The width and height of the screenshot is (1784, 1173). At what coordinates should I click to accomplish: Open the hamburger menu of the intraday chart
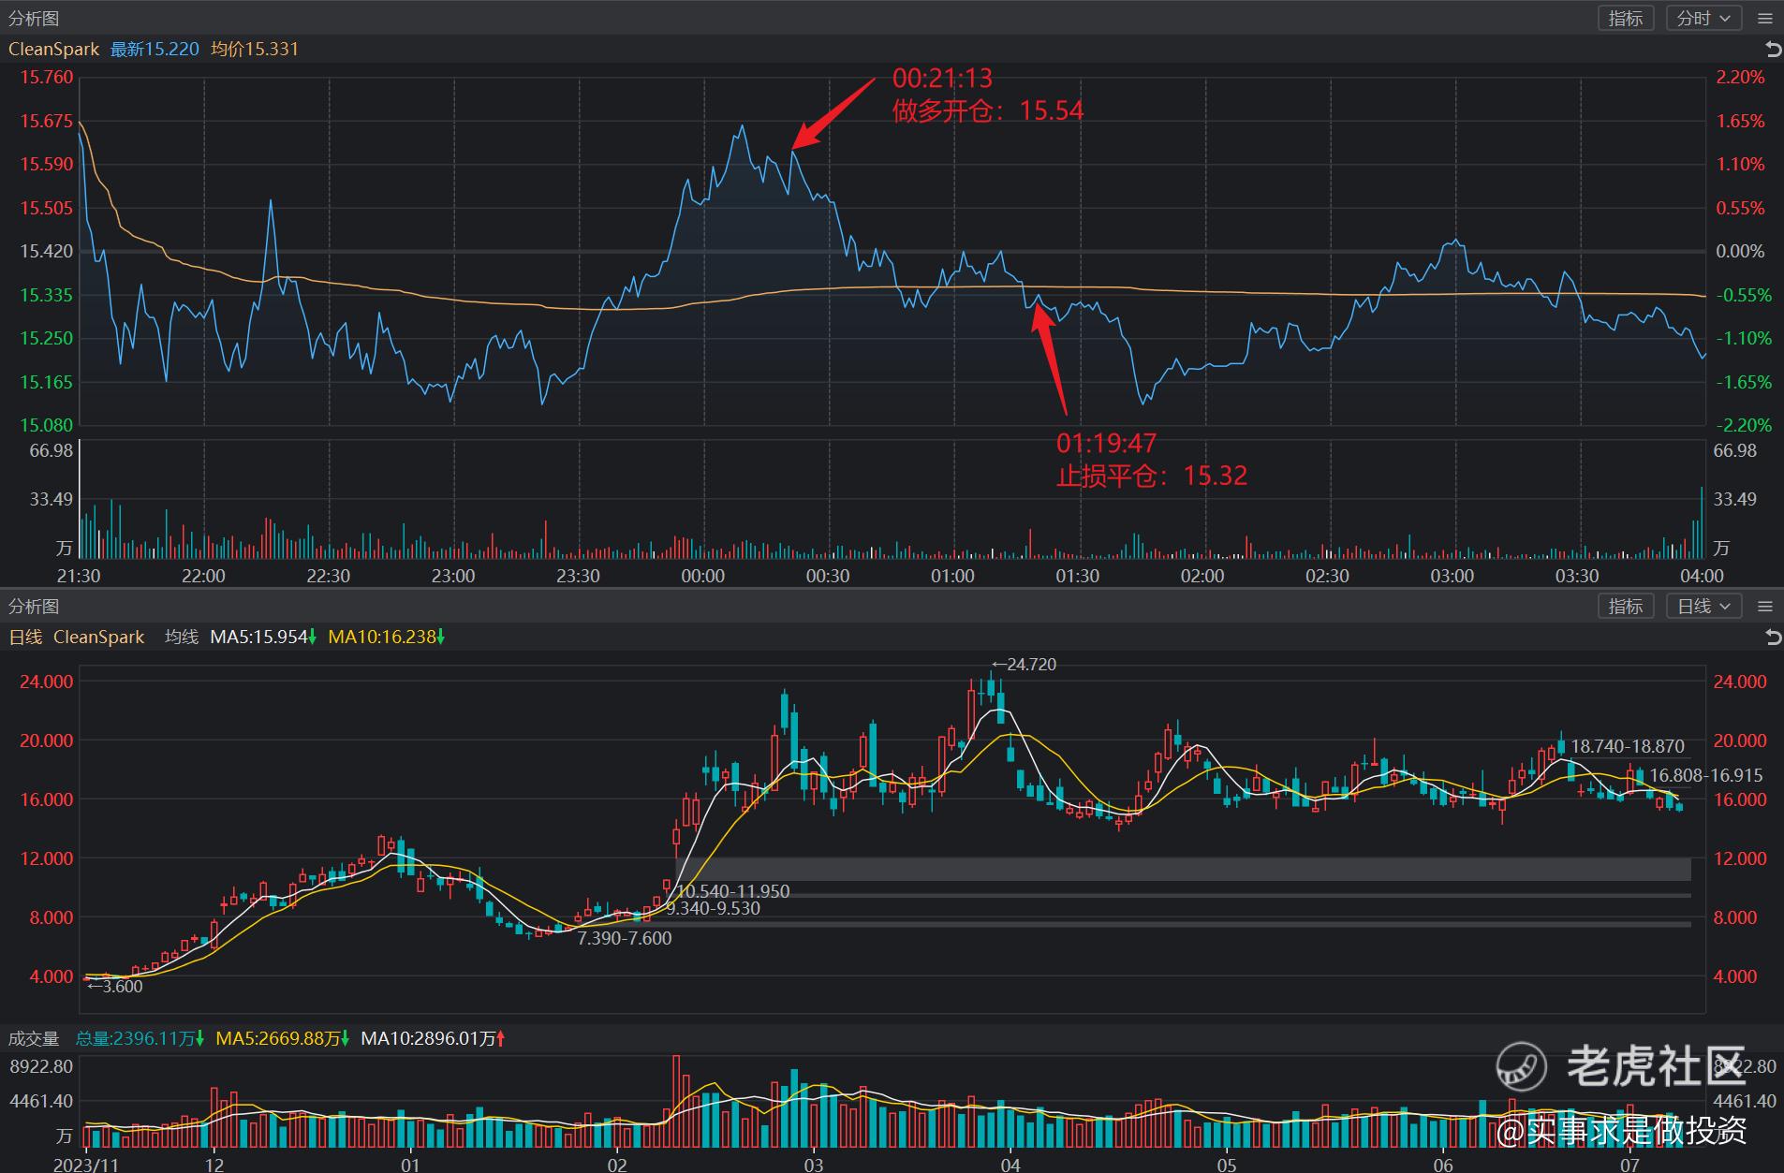point(1765,18)
